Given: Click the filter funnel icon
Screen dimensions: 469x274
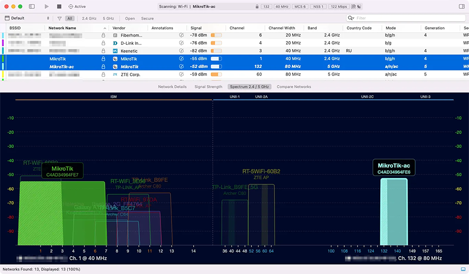Looking at the screenshot, I should pyautogui.click(x=60, y=18).
